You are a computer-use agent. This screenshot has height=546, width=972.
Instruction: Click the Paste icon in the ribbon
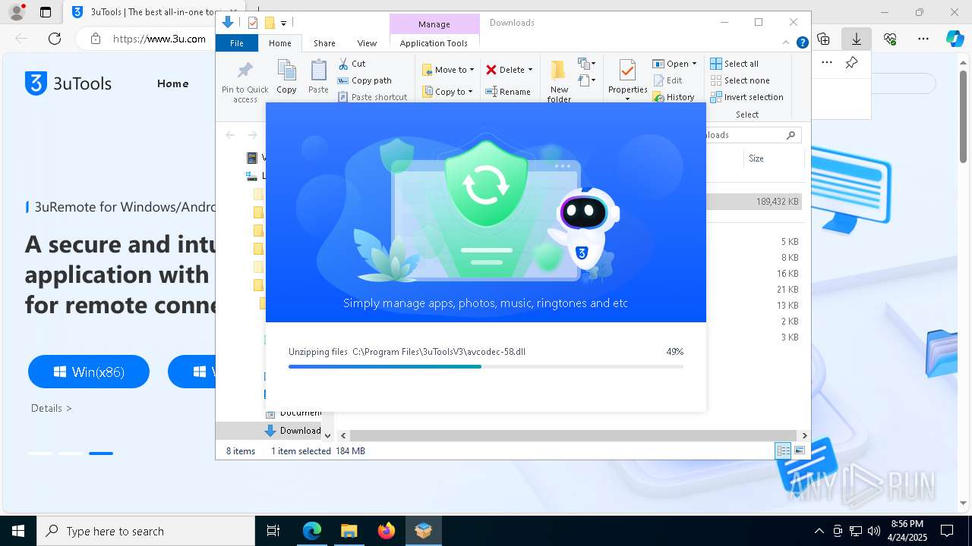tap(318, 77)
